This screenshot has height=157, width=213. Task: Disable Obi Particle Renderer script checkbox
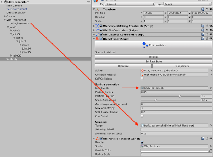click(x=101, y=139)
